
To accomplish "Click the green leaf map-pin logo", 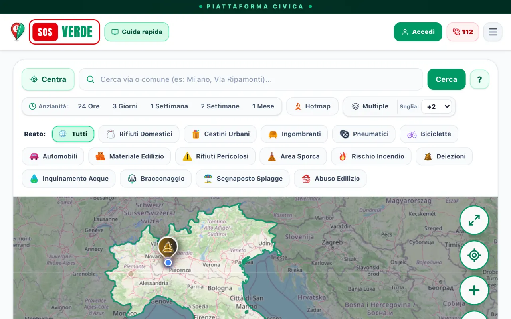I will (x=18, y=32).
